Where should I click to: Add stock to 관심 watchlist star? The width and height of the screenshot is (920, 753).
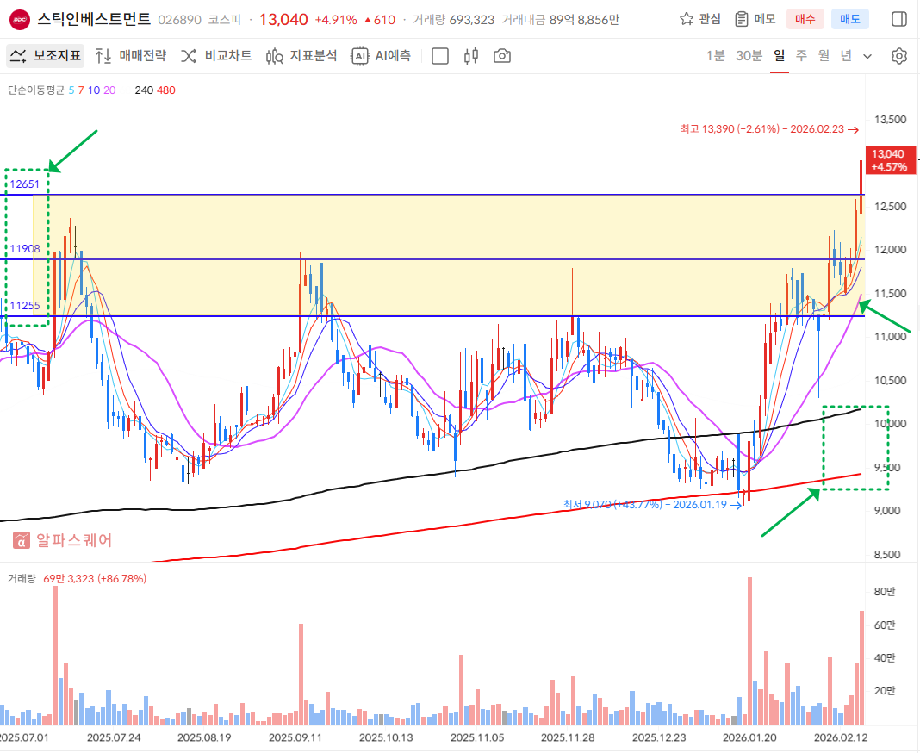click(x=699, y=19)
